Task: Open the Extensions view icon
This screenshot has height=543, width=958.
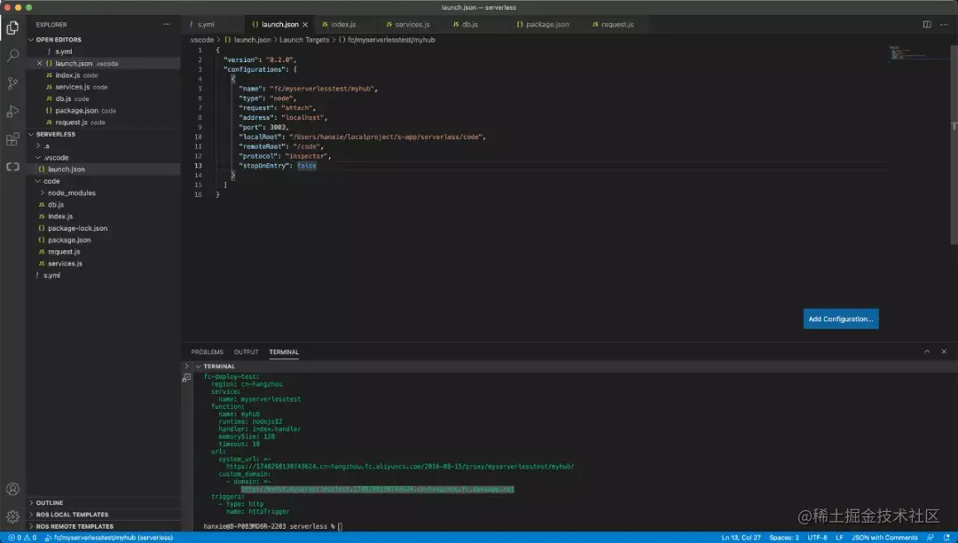Action: click(12, 139)
